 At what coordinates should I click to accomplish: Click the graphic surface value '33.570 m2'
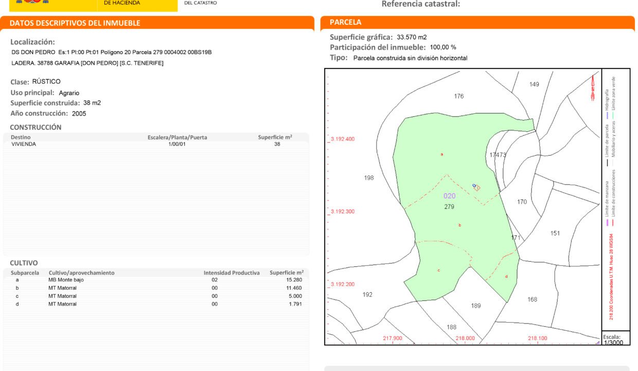click(x=412, y=37)
